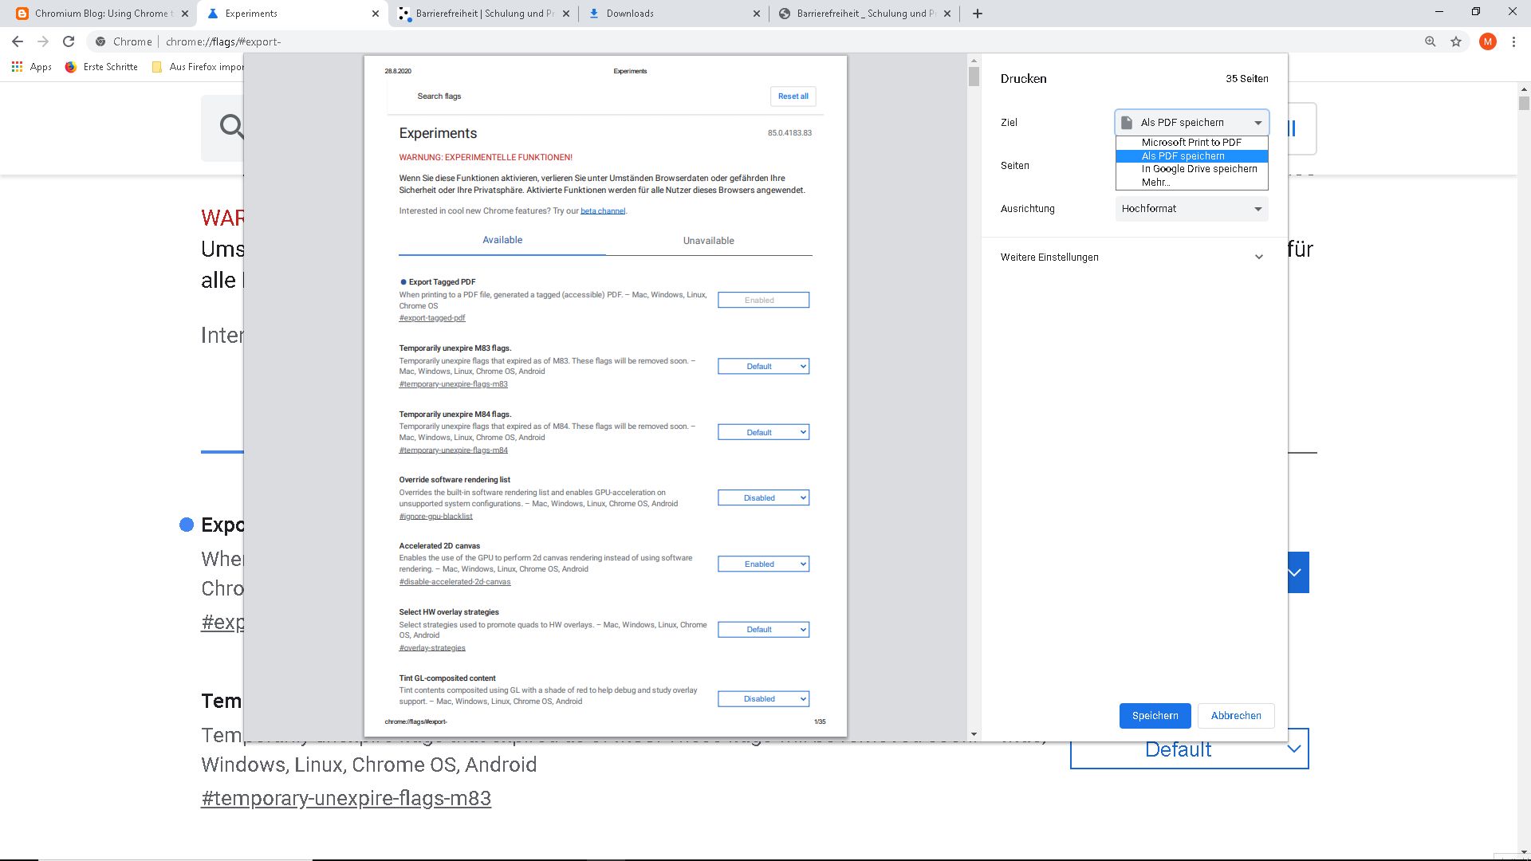This screenshot has width=1531, height=861.
Task: Open the #temporary-unexpire-flags-m83 link
Action: point(345,798)
